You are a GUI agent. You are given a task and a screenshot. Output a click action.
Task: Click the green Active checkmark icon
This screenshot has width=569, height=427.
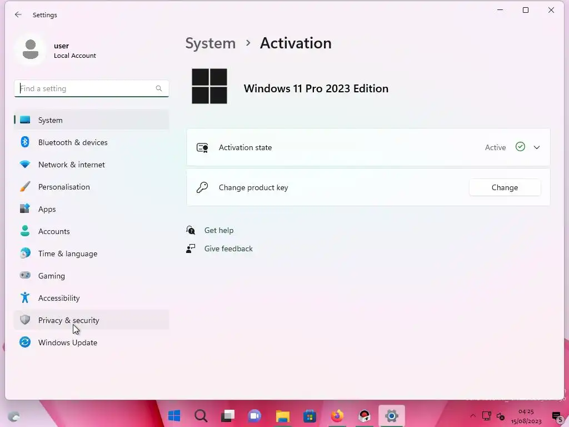[x=520, y=147]
